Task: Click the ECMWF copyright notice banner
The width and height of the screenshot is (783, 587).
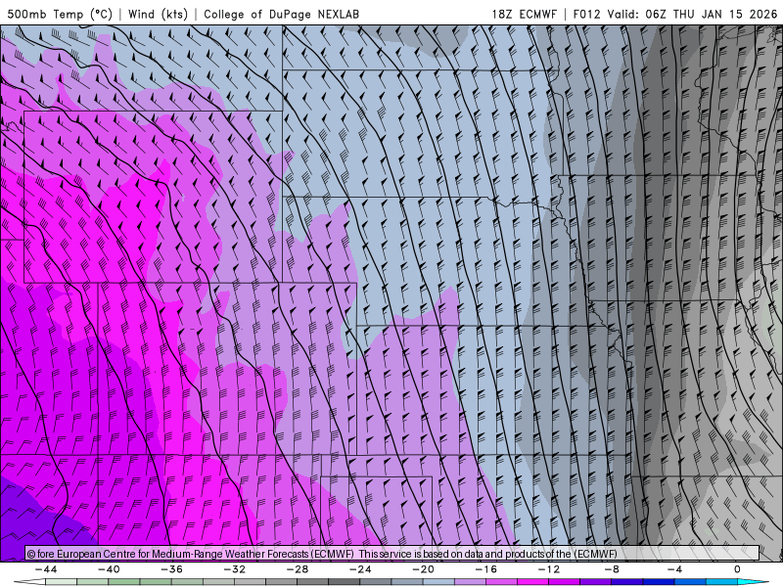Action: coord(392,554)
